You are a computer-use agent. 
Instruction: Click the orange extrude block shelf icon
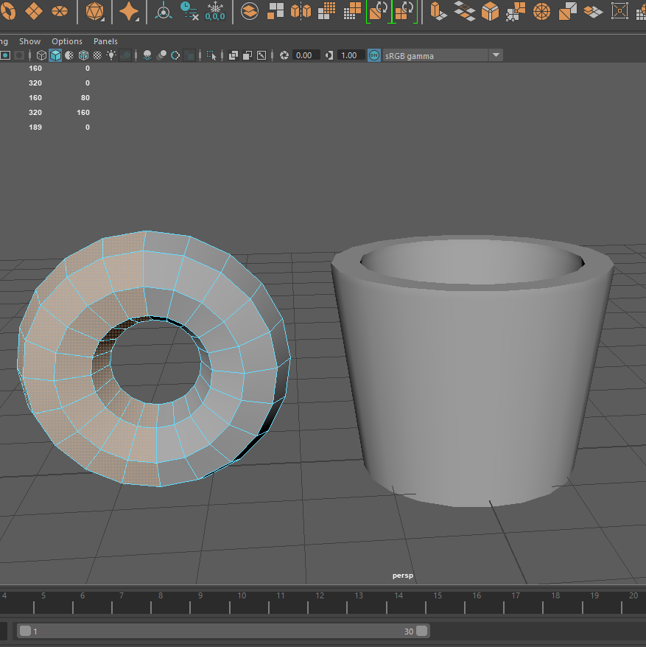tap(438, 11)
